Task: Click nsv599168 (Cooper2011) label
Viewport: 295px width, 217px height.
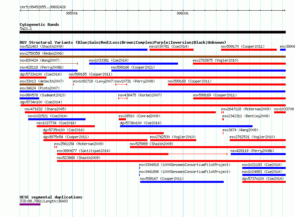Action: (x=190, y=81)
